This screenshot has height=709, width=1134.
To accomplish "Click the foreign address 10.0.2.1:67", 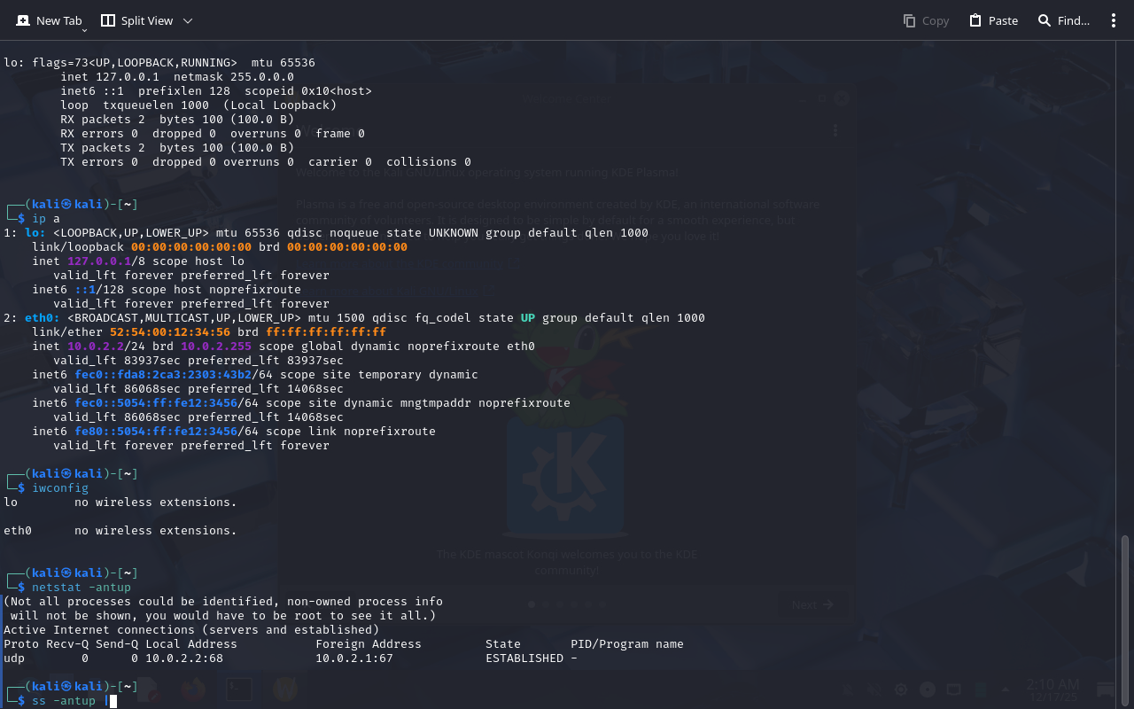I will (354, 658).
